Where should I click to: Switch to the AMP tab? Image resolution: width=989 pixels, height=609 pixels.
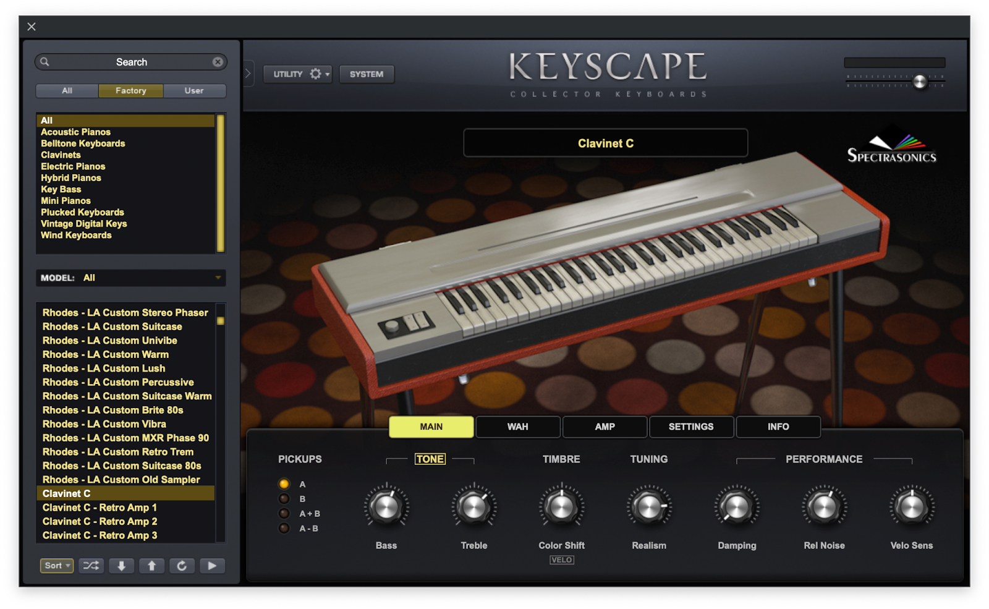pyautogui.click(x=605, y=427)
